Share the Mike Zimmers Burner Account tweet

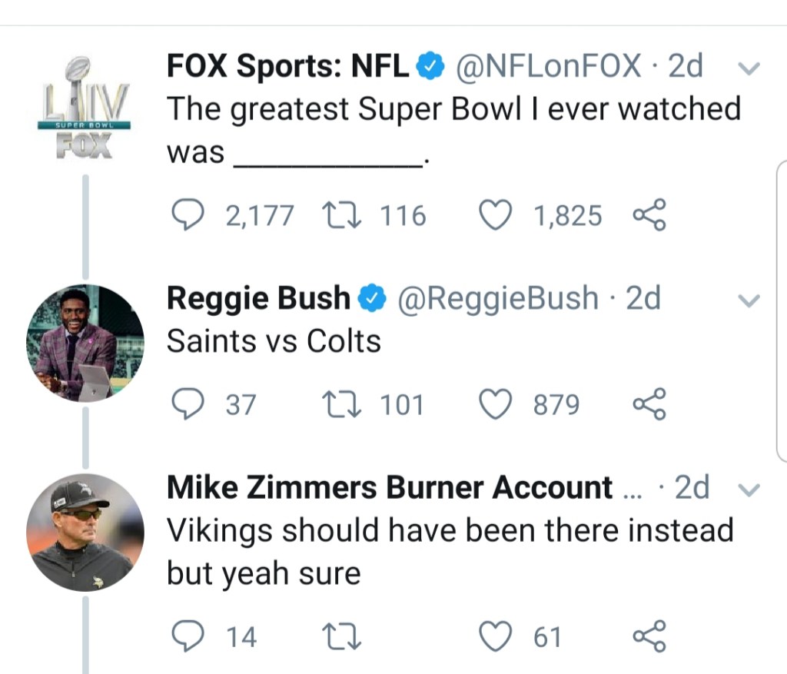[649, 636]
